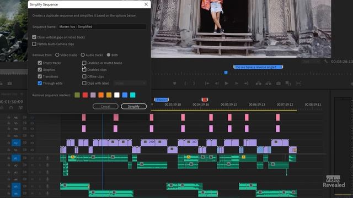Screen dimensions: 353x198
Task: Open Program Monitor wrench settings
Action: [325, 61]
